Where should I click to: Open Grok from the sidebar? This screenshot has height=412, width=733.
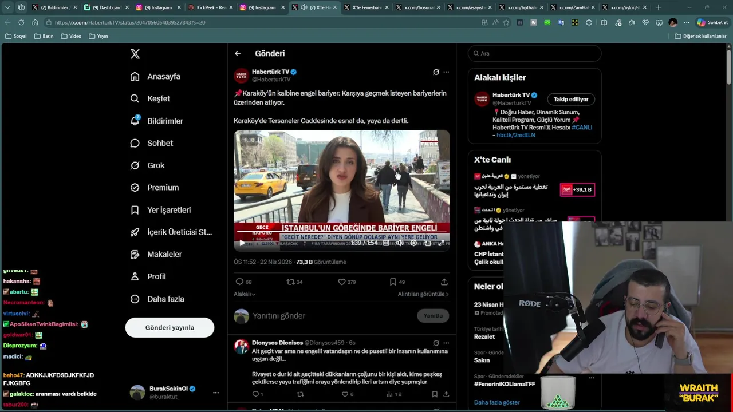148,165
